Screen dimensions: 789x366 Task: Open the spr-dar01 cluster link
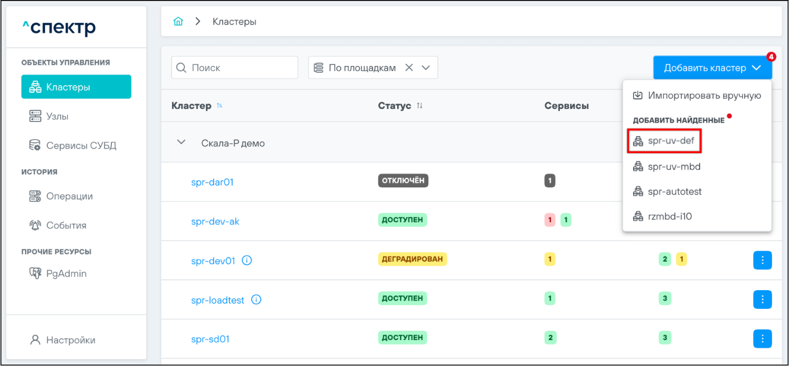point(212,182)
